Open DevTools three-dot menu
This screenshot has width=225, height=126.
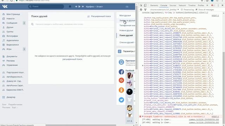click(x=218, y=6)
